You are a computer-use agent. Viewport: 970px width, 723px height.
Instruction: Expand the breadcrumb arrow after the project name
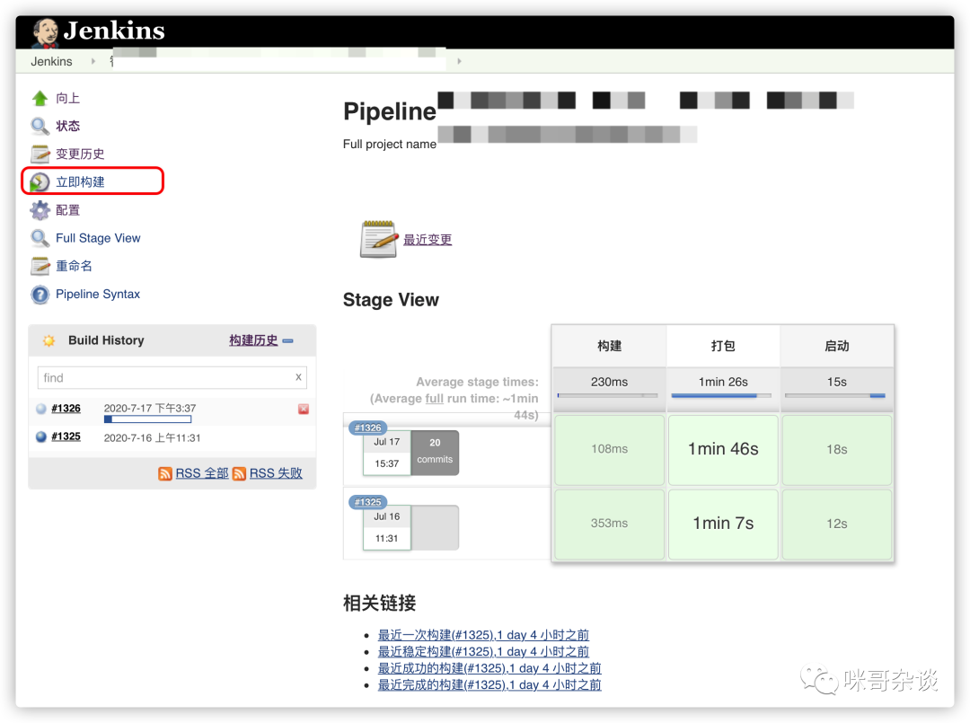click(459, 61)
